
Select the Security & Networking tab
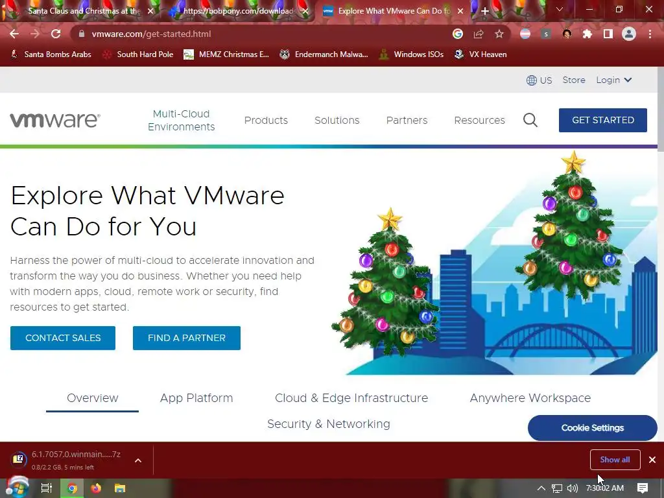point(329,424)
